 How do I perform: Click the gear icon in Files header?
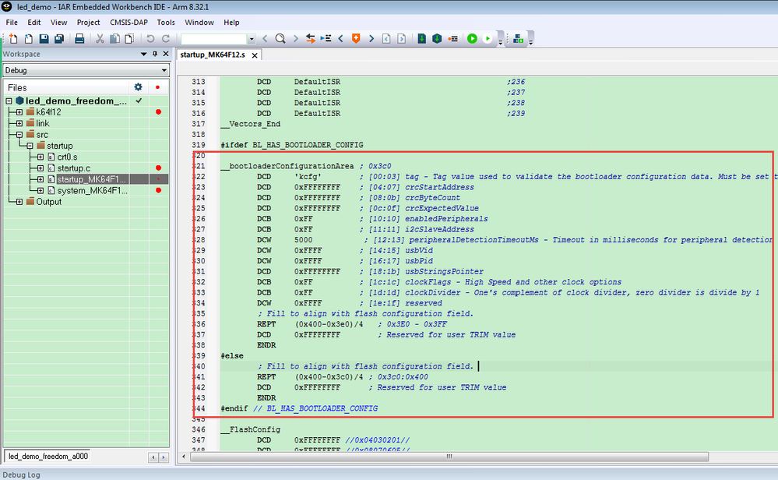[x=138, y=87]
